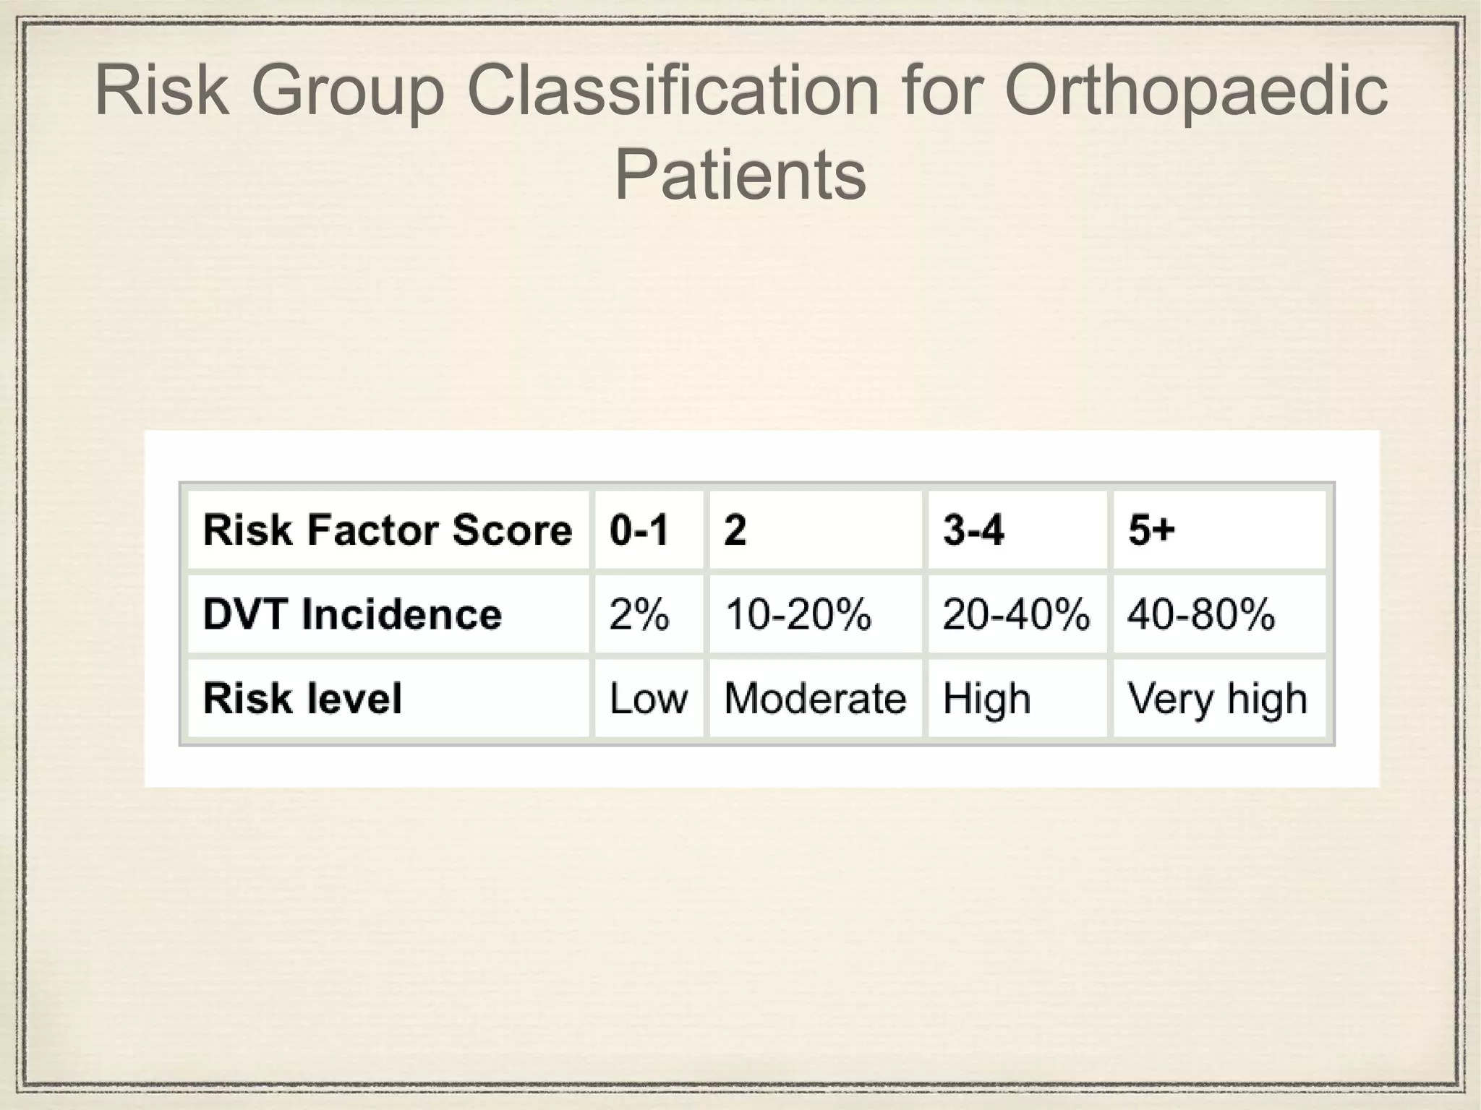
Task: Click the '20-40%' incidence cell
Action: 1015,614
